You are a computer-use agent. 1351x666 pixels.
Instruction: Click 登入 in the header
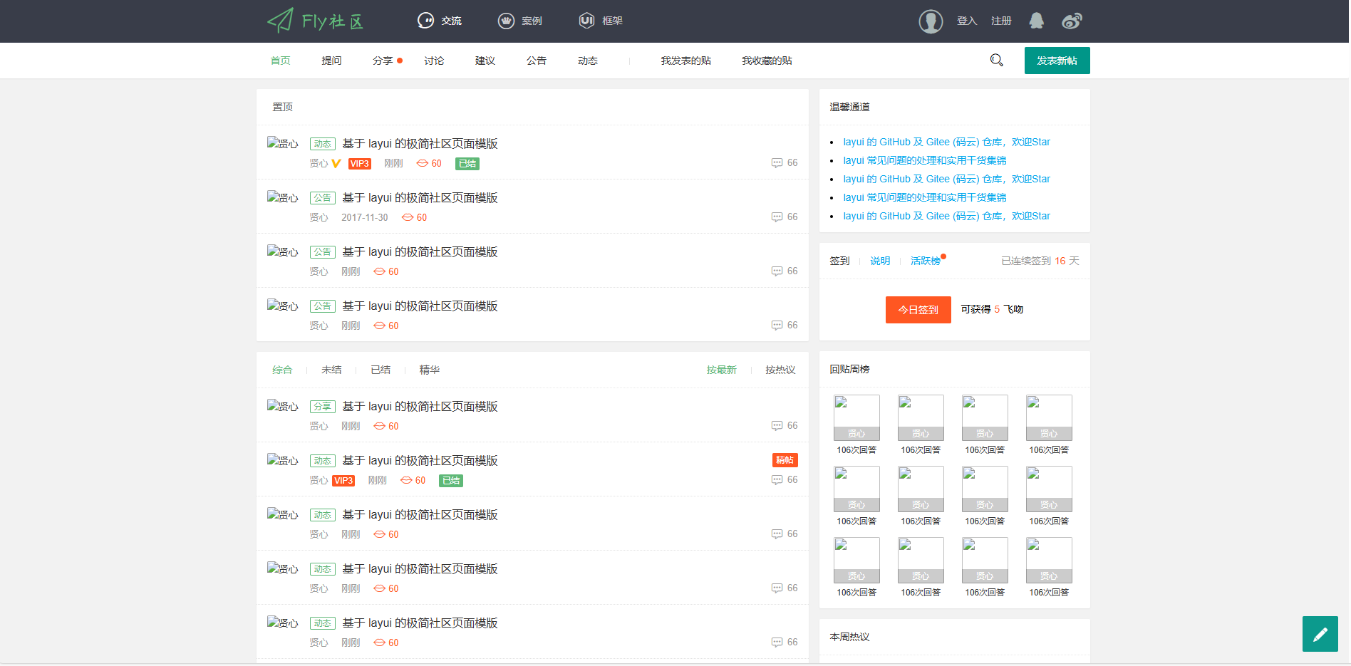(967, 21)
